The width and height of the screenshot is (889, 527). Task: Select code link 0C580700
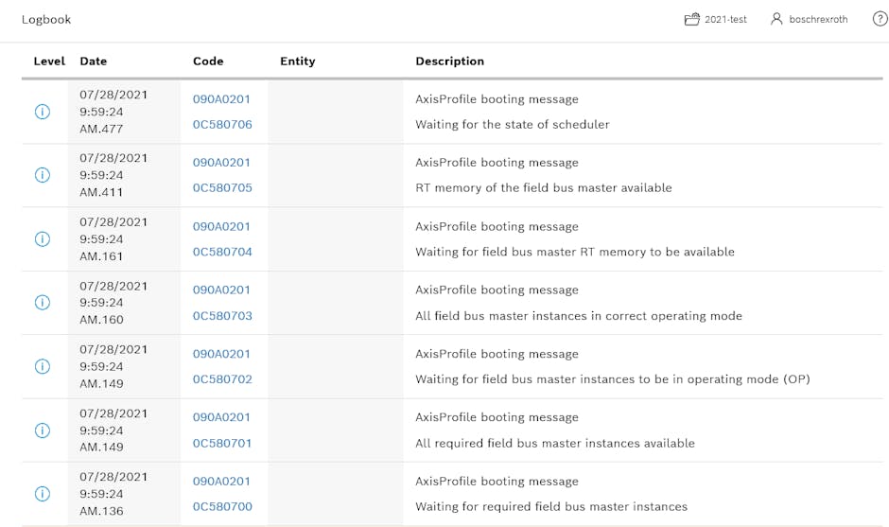point(222,506)
